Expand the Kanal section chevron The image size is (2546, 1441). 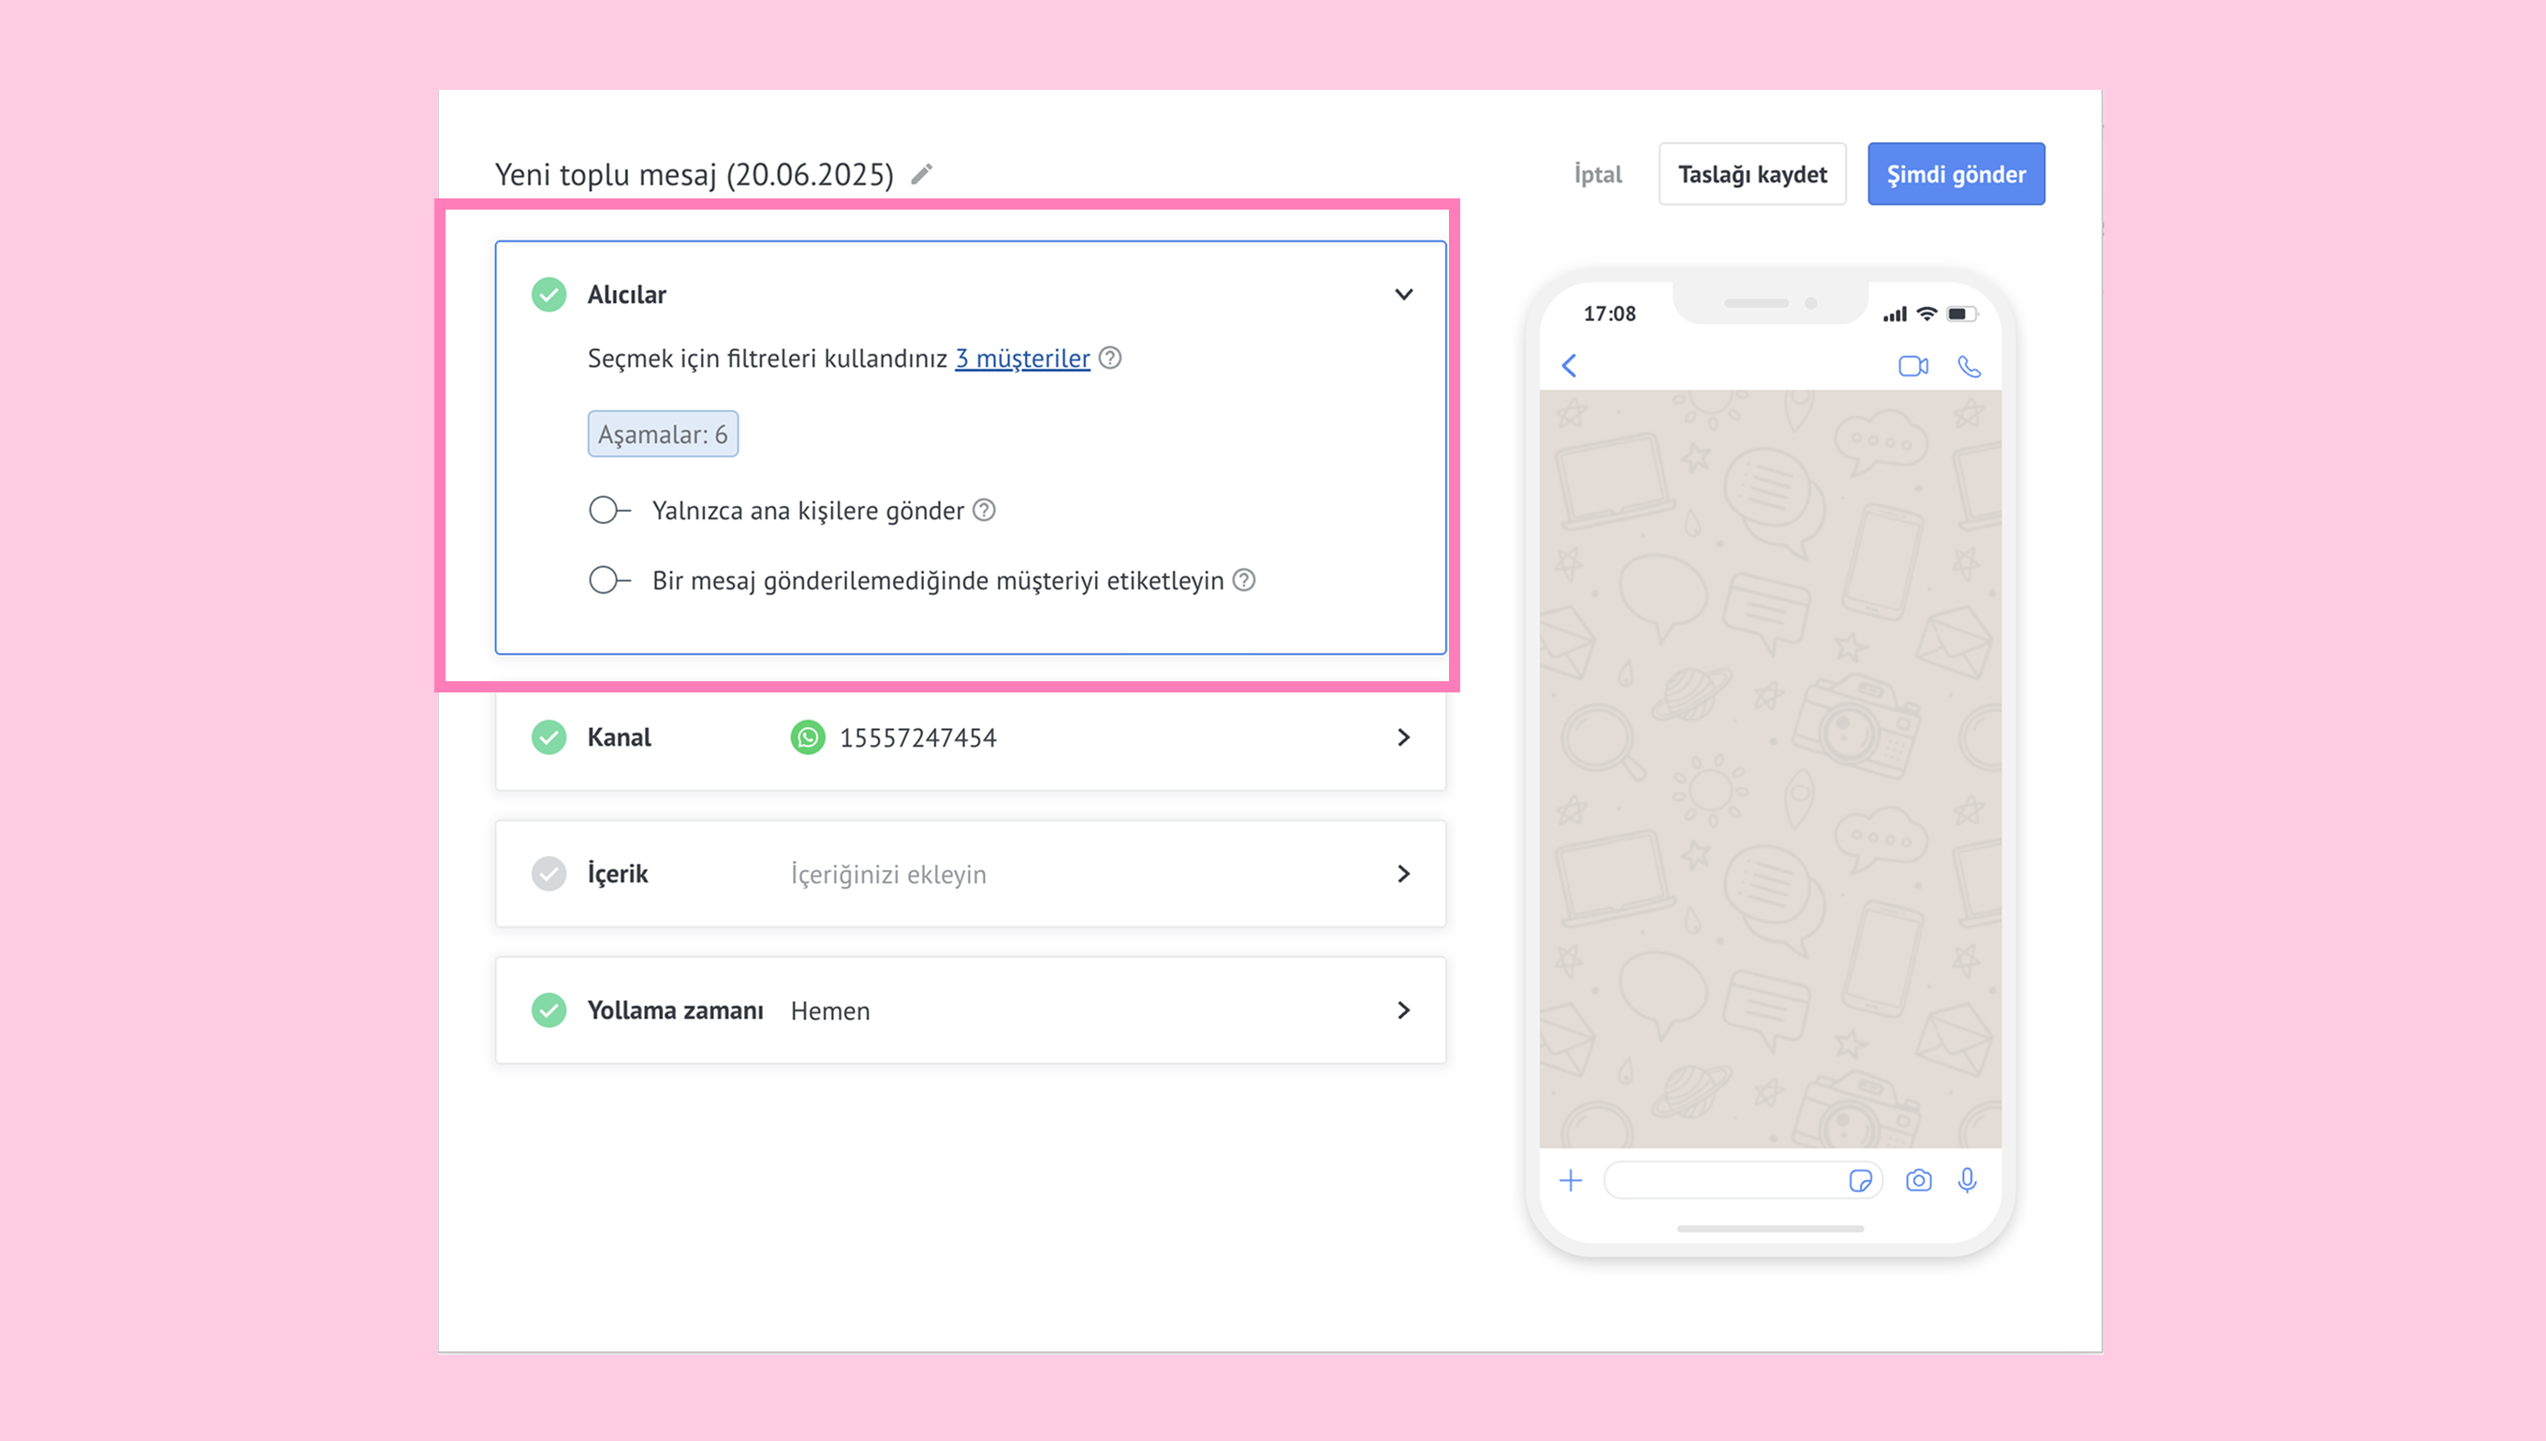1404,737
